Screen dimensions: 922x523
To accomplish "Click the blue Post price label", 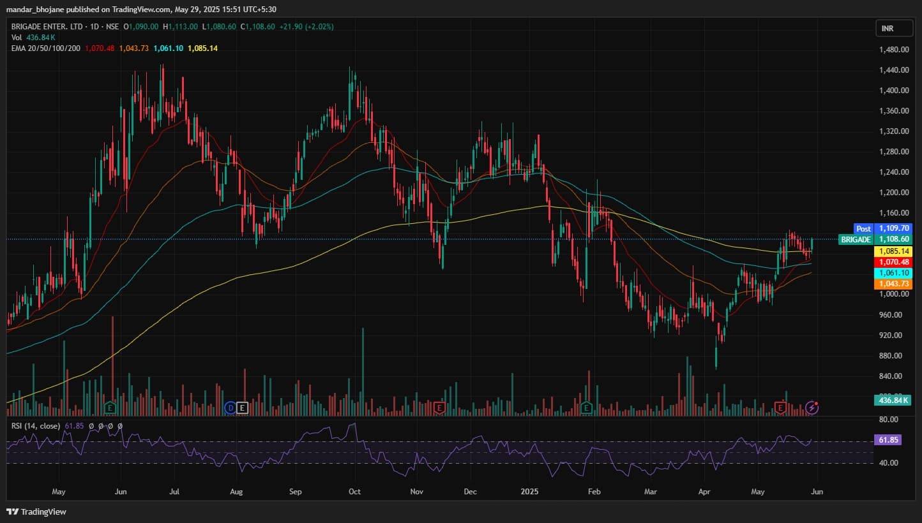I will point(863,228).
